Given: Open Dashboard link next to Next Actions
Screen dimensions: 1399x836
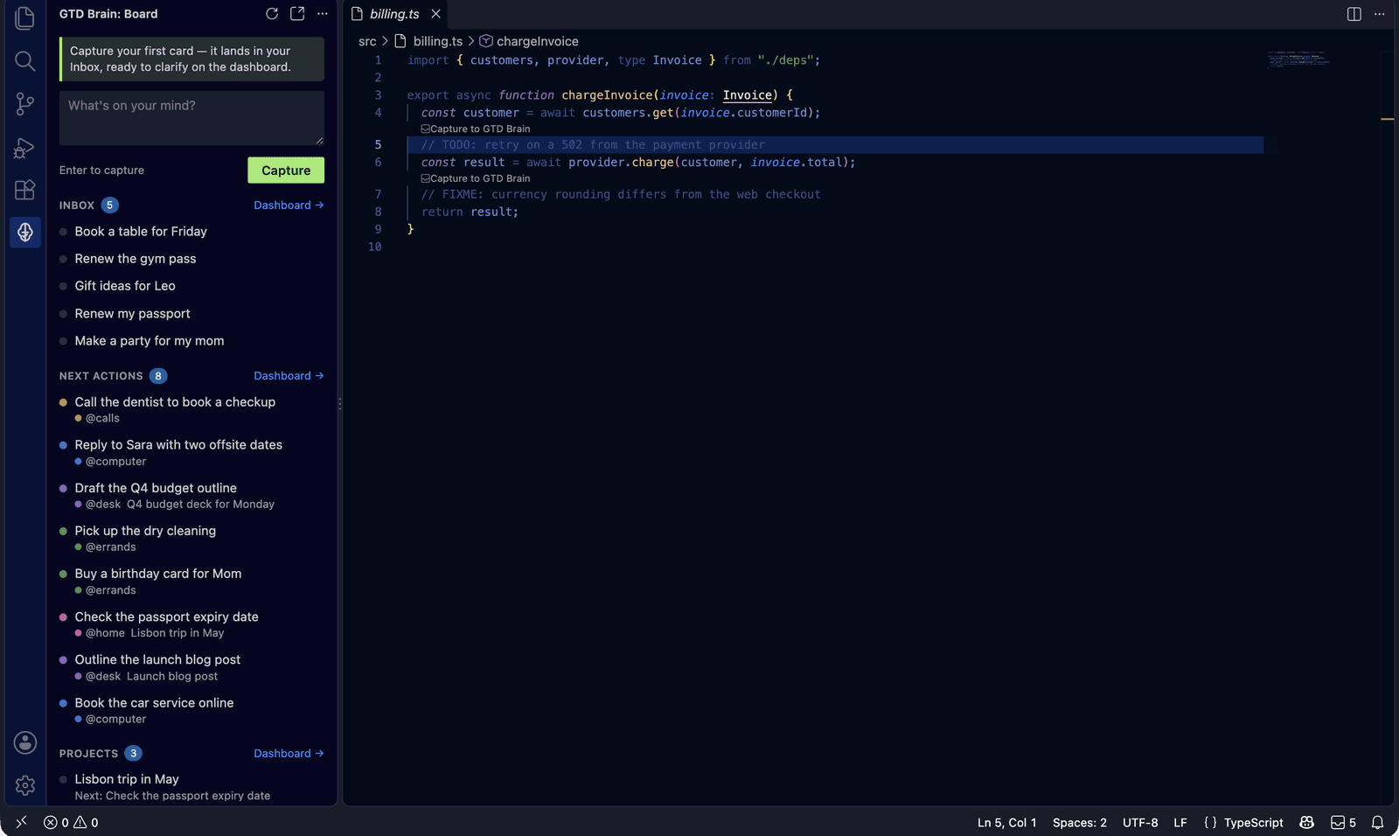Looking at the screenshot, I should pyautogui.click(x=289, y=375).
